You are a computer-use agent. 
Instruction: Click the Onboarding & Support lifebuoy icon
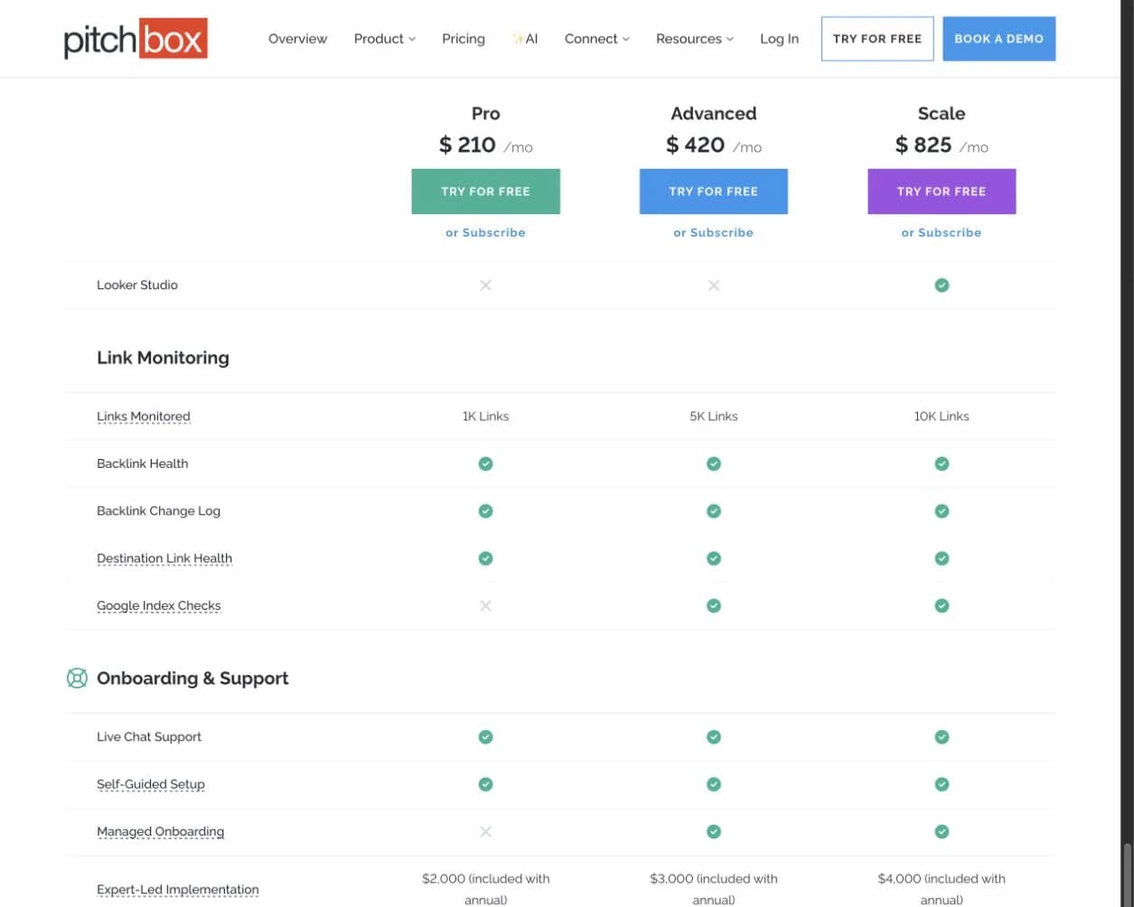pyautogui.click(x=77, y=678)
